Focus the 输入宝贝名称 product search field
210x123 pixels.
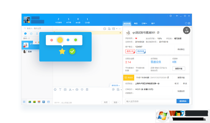[151, 101]
